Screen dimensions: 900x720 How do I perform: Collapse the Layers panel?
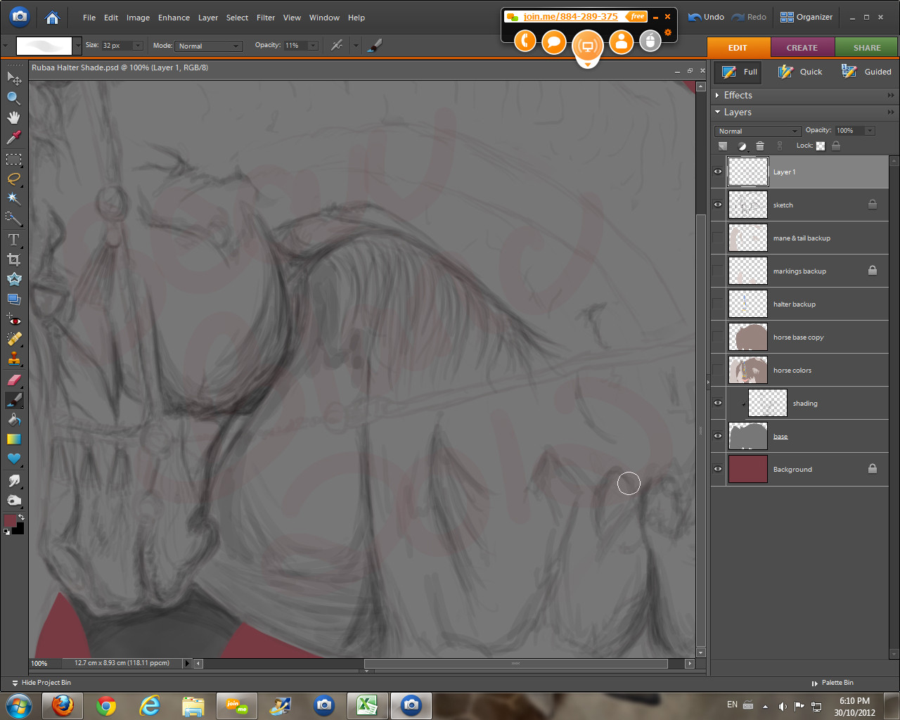tap(717, 112)
